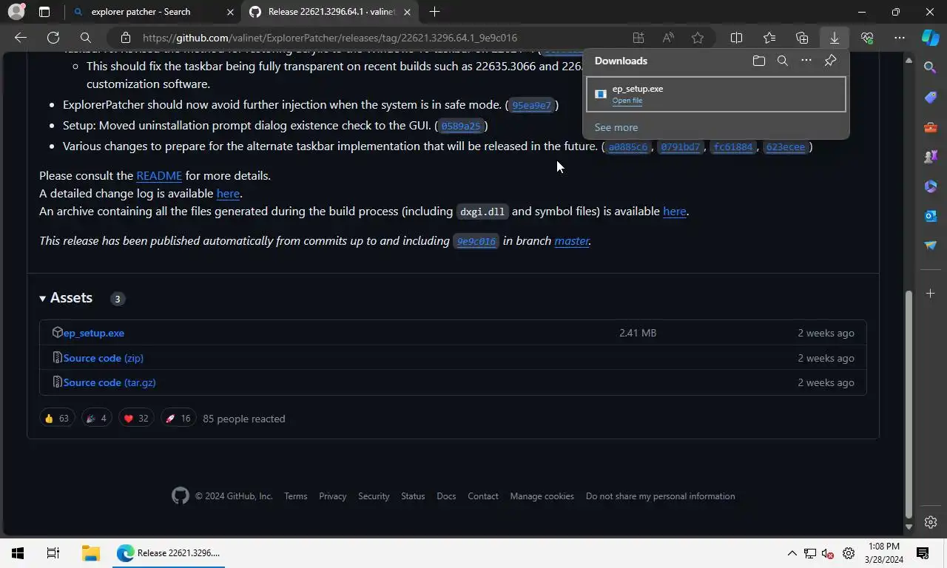The height and width of the screenshot is (568, 947).
Task: Open File Explorer from the taskbar
Action: 90,552
